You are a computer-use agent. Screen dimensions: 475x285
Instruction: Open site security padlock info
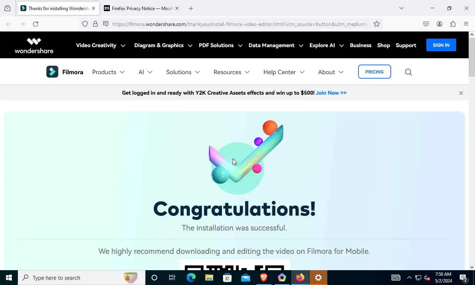(95, 24)
